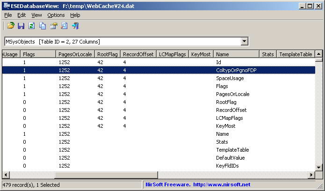Click RecordOffset 4 in the SpaceUsage row
325x191 pixels.
pos(124,78)
